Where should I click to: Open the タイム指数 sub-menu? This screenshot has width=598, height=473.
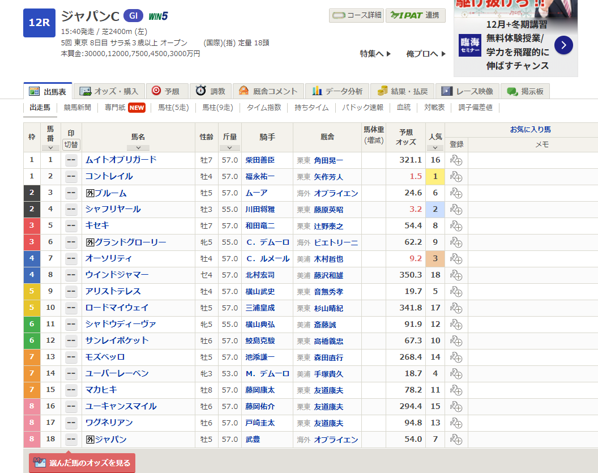[x=264, y=108]
